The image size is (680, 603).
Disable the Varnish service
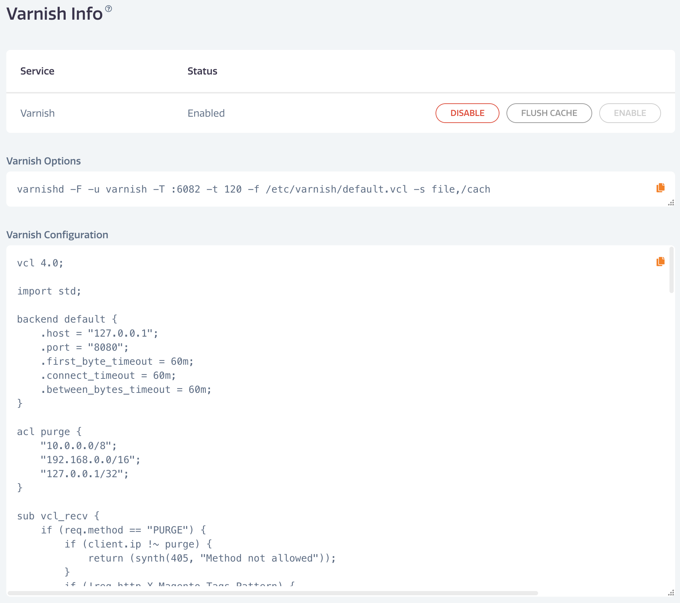pos(467,113)
